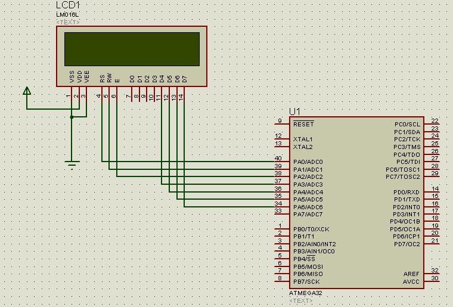Image resolution: width=453 pixels, height=307 pixels.
Task: Click the PD0/RXD pin name
Action: [407, 192]
